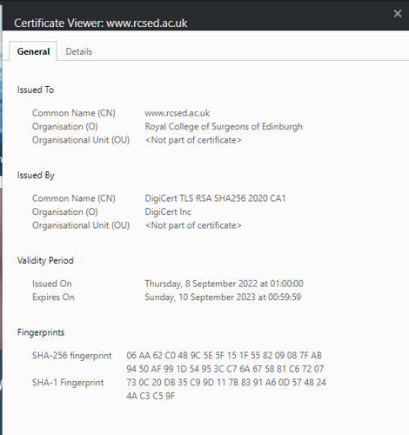Click Royal College of Surgeons of Edinburgh
Screen dimensions: 409x435
point(224,126)
